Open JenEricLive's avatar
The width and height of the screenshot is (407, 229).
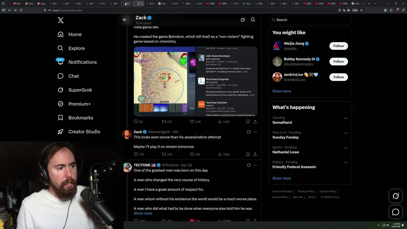277,77
